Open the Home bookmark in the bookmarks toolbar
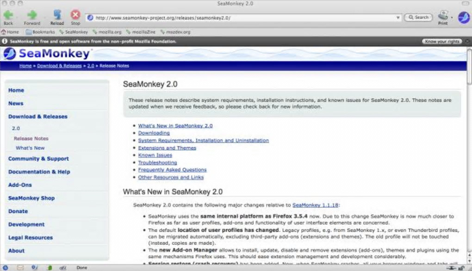 [10, 32]
